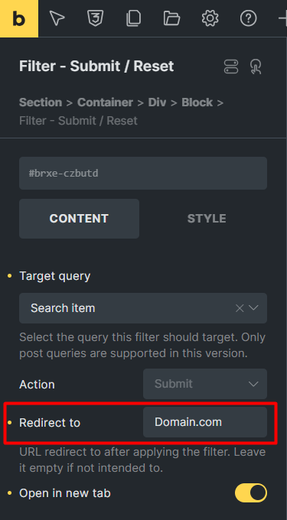Open the Action Submit dropdown
The height and width of the screenshot is (520, 287).
(x=205, y=384)
